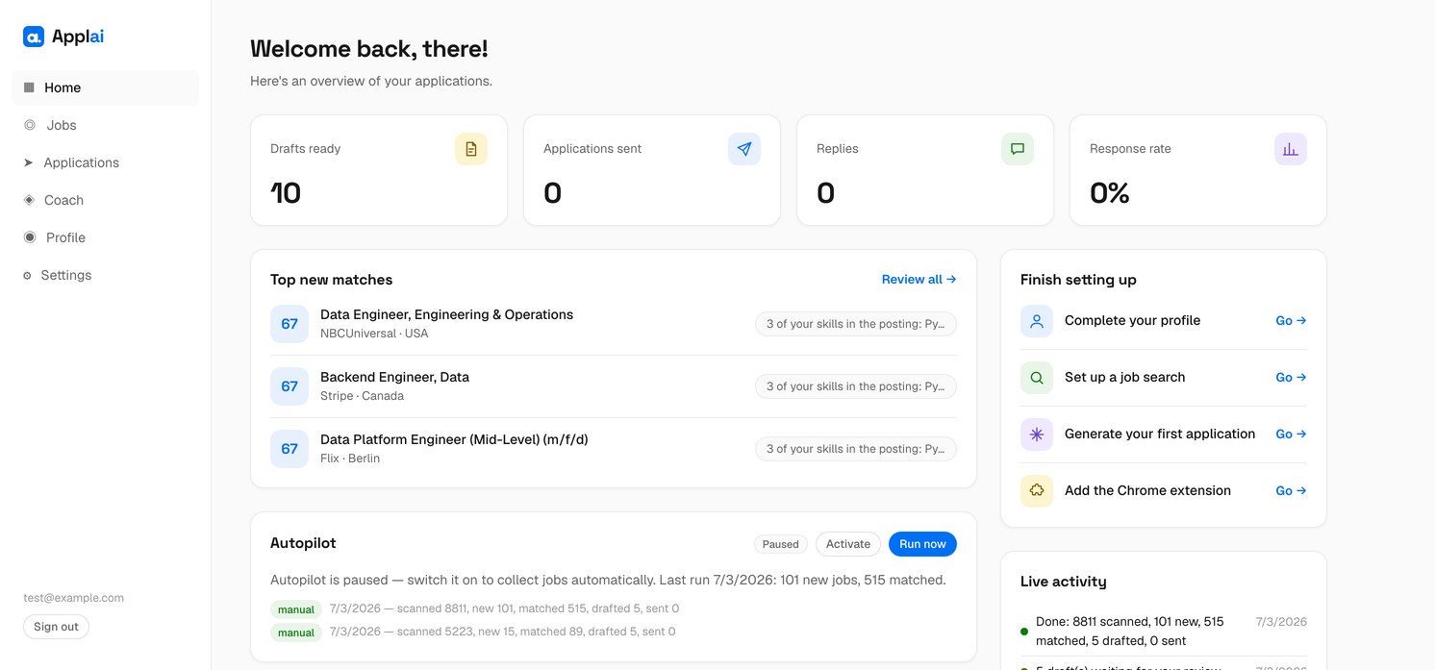Open the Home menu item

click(x=106, y=87)
